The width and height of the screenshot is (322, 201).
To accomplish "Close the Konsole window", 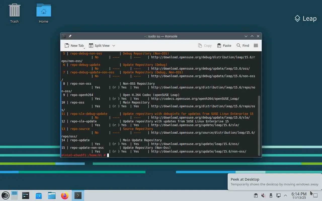I will [258, 36].
